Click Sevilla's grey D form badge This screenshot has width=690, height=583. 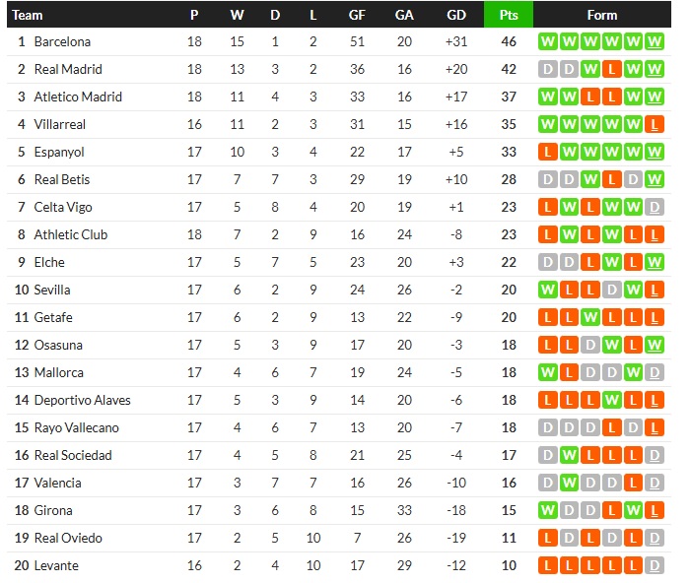click(x=612, y=291)
